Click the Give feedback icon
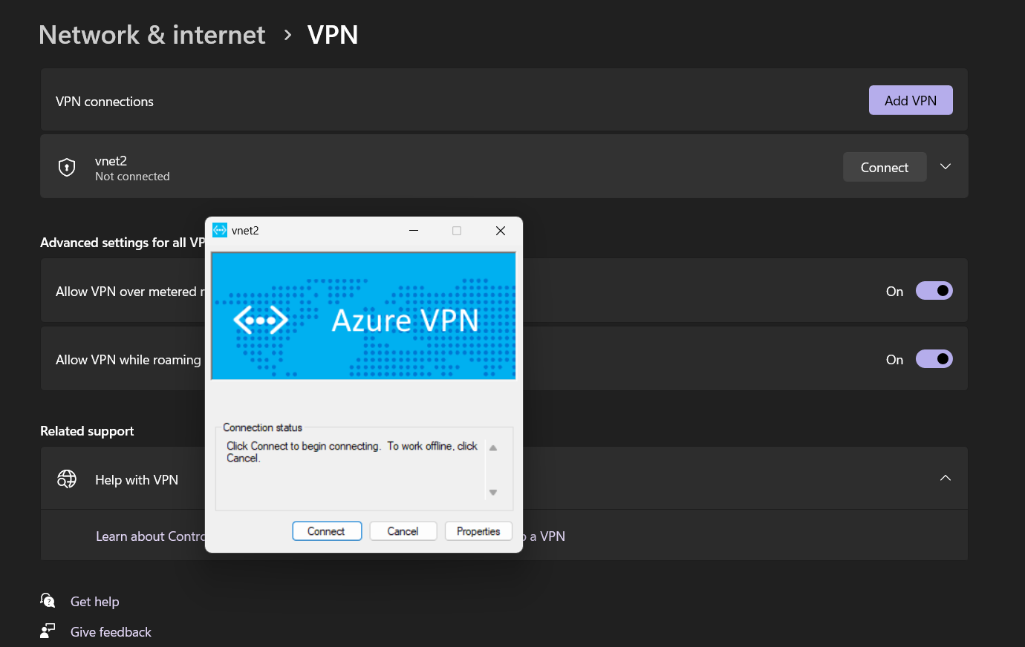 pos(47,630)
